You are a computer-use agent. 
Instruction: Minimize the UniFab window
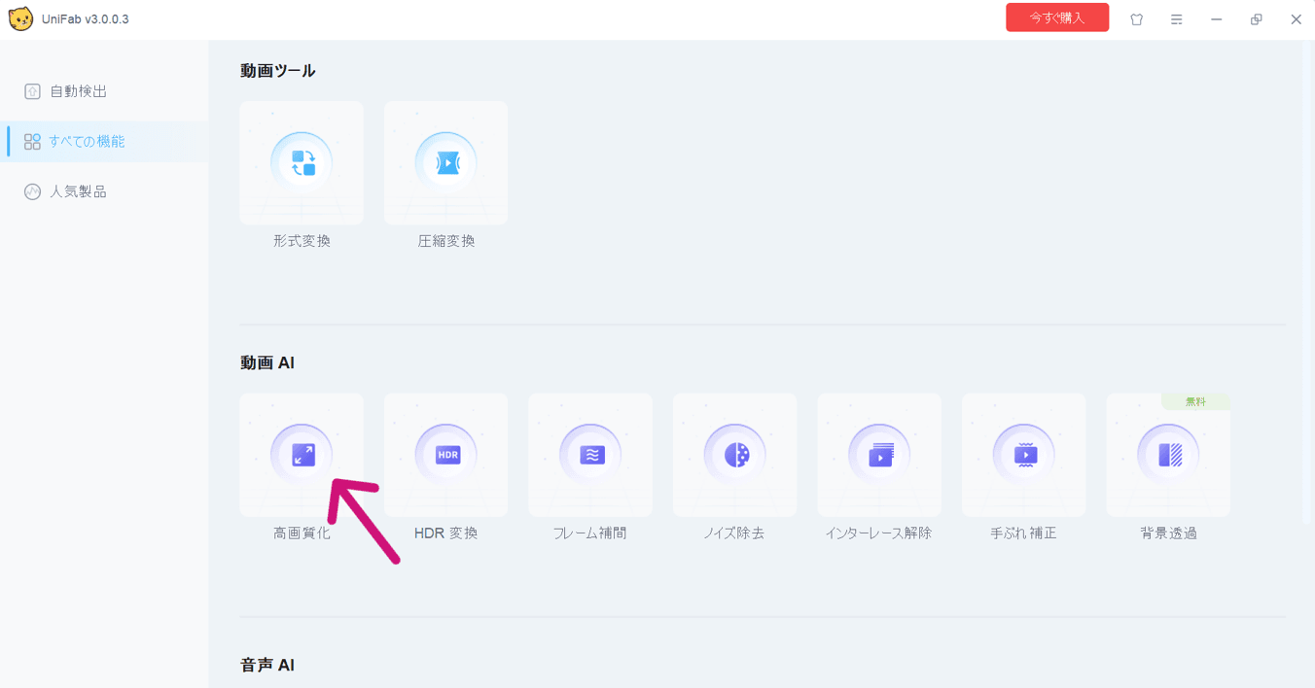1216,19
